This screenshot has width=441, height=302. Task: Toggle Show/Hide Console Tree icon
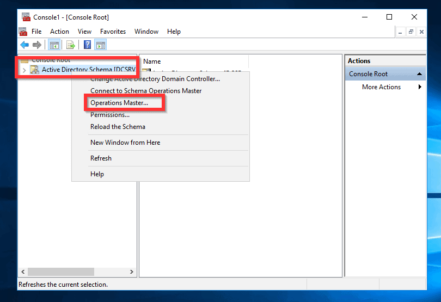point(54,45)
